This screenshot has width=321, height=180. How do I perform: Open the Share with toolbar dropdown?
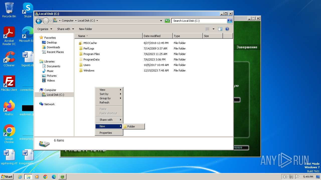pyautogui.click(x=65, y=29)
